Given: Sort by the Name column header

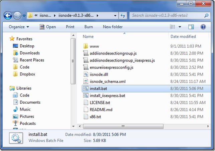Looking at the screenshot, I should 88,37.
